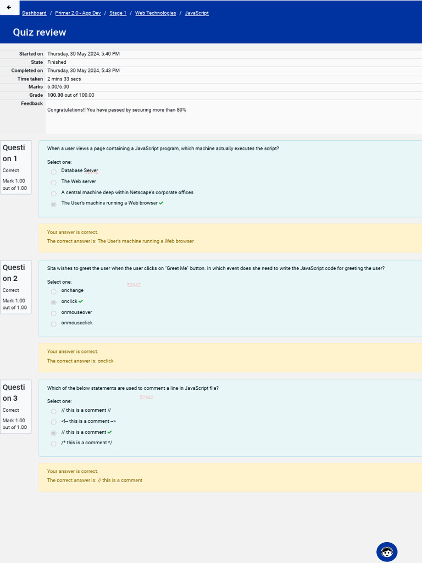
Task: Open the chat avatar icon
Action: coord(387,551)
